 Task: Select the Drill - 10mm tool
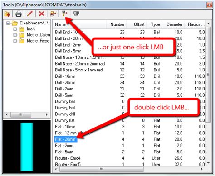[65, 76]
